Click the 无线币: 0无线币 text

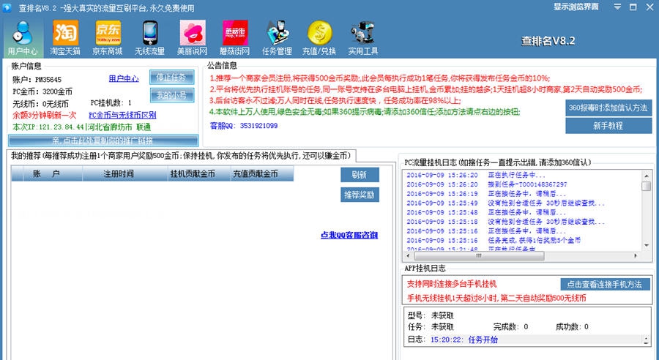[x=40, y=104]
